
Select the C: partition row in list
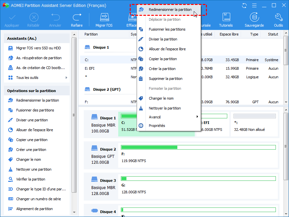coord(180,60)
